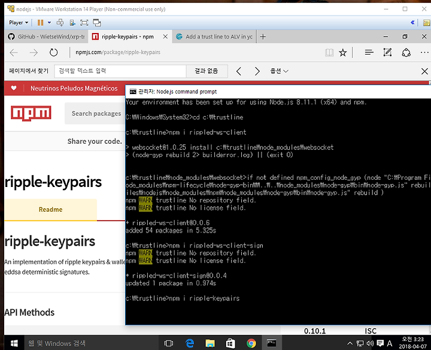Send Ctrl+Alt+Del to the VM
The image size is (431, 350).
click(60, 23)
